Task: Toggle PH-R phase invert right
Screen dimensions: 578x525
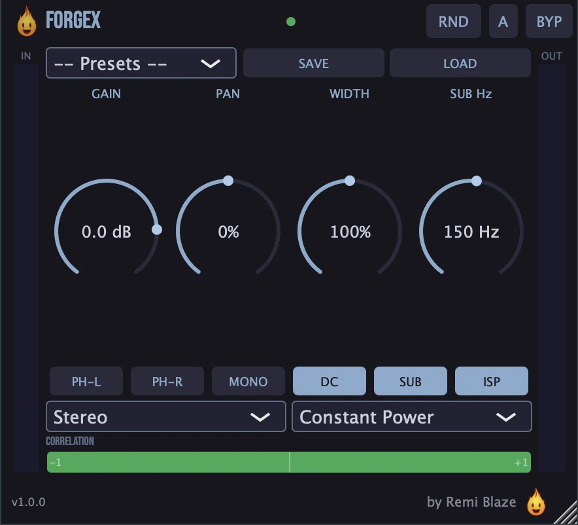Action: point(167,381)
